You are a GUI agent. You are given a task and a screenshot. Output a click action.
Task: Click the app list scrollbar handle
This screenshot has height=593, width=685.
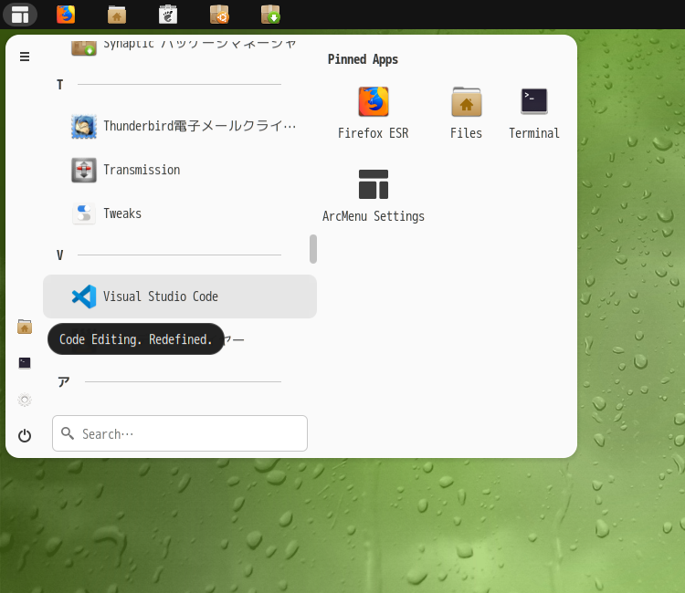pyautogui.click(x=312, y=249)
